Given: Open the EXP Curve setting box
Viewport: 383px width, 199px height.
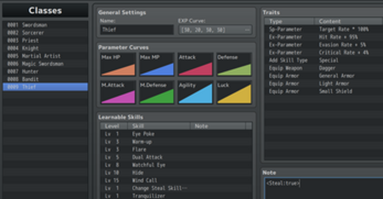Looking at the screenshot, I should click(x=215, y=30).
